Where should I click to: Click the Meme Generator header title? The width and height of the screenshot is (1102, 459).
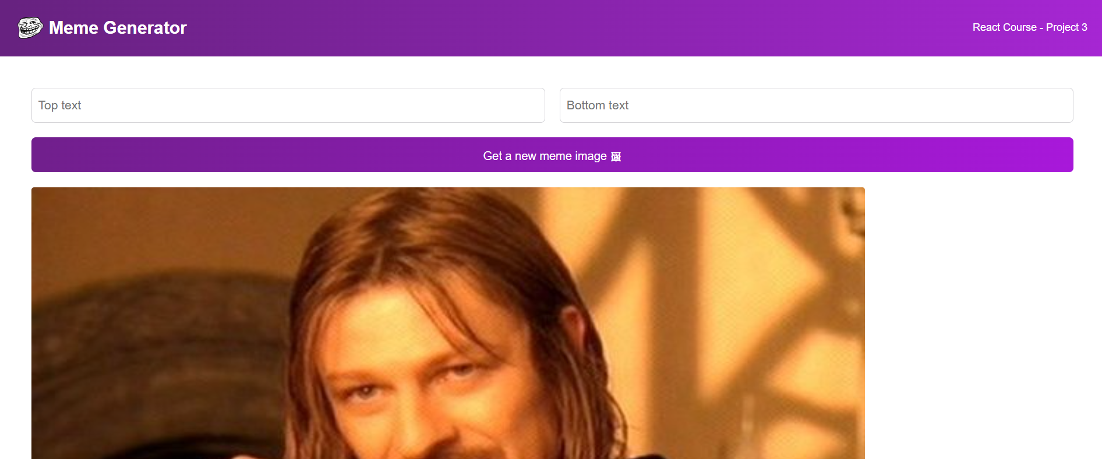(118, 27)
